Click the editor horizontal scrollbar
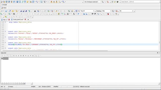The height and width of the screenshot is (90, 161). coord(55,50)
